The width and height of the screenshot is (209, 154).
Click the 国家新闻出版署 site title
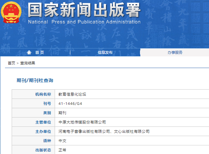pos(84,10)
